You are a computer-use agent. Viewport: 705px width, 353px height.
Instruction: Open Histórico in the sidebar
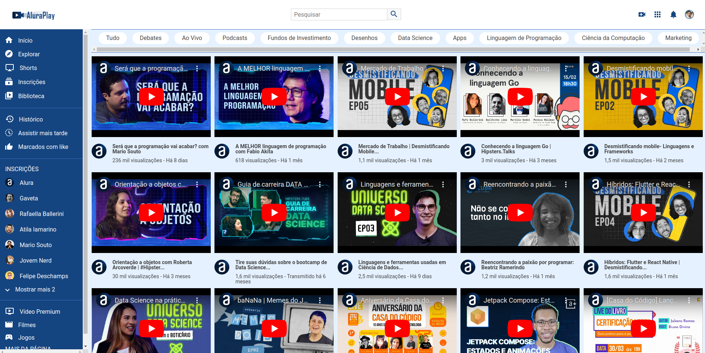[31, 119]
